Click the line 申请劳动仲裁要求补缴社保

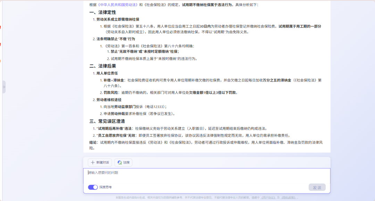tap(139, 114)
